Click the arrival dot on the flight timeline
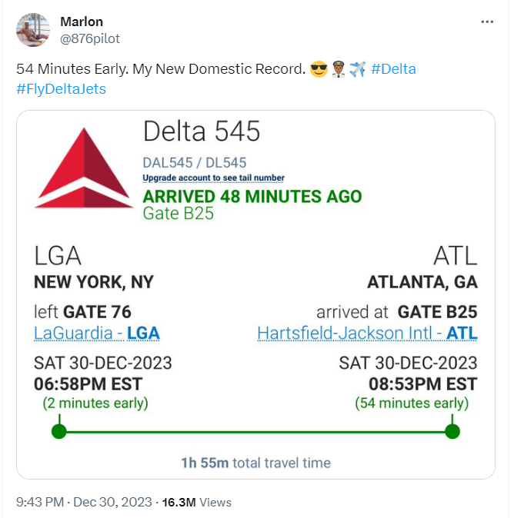The width and height of the screenshot is (514, 518). 452,431
